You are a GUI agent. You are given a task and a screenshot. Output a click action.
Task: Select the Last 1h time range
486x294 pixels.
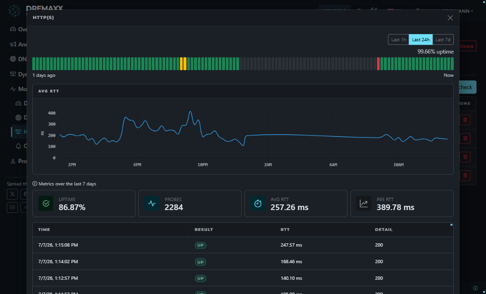398,40
